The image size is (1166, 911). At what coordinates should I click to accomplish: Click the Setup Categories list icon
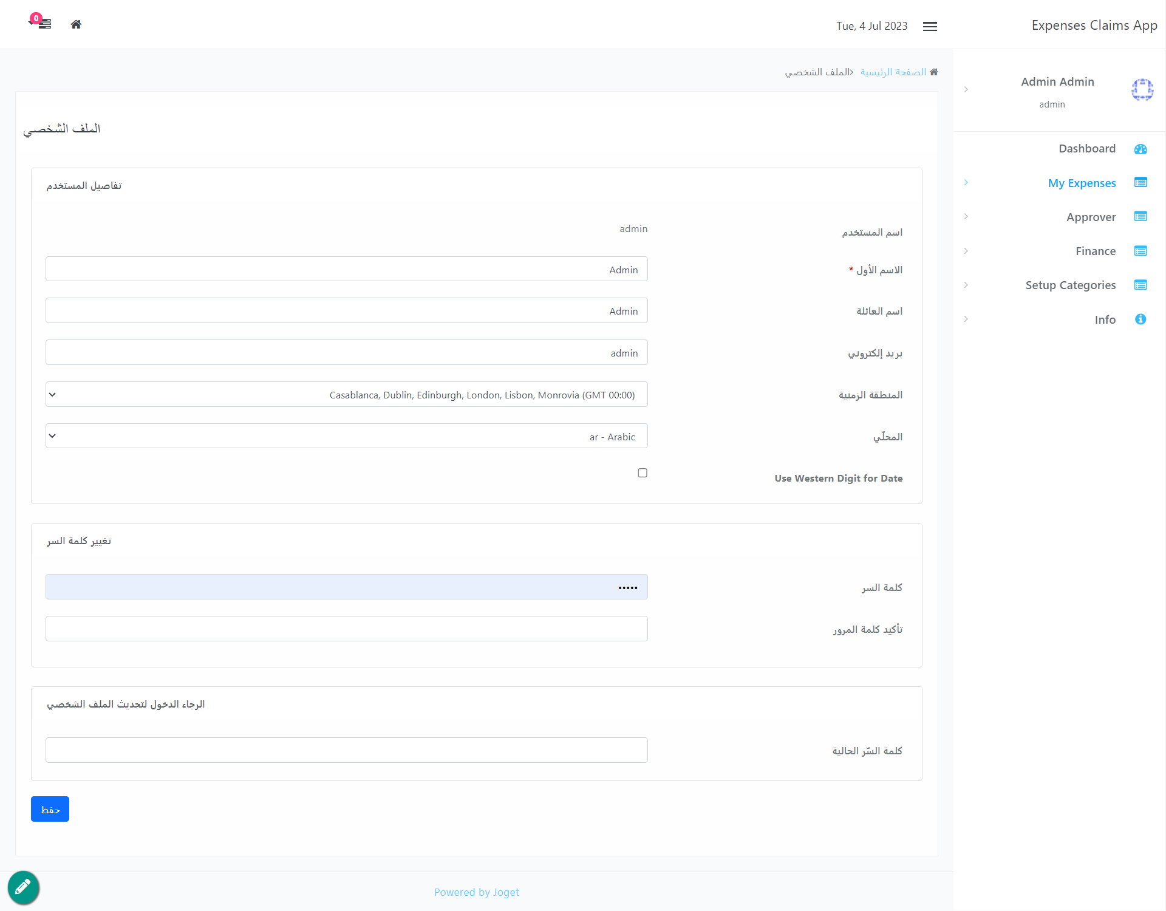[x=1140, y=285]
